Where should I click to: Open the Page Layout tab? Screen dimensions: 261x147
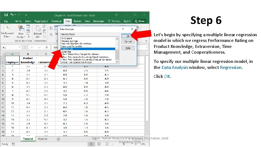click(41, 21)
